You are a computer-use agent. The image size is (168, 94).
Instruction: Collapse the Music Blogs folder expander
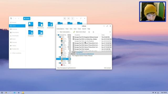click(59, 63)
